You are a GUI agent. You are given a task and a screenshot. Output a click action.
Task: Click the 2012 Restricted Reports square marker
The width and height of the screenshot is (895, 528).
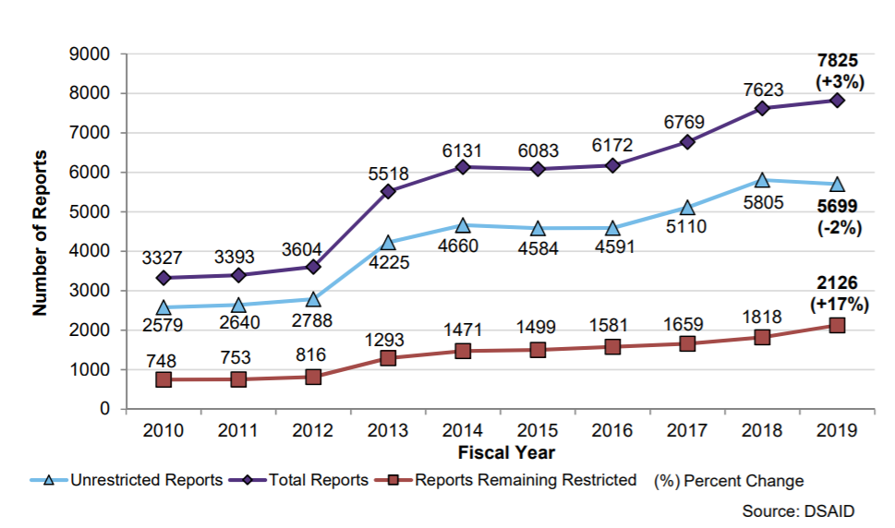[313, 377]
